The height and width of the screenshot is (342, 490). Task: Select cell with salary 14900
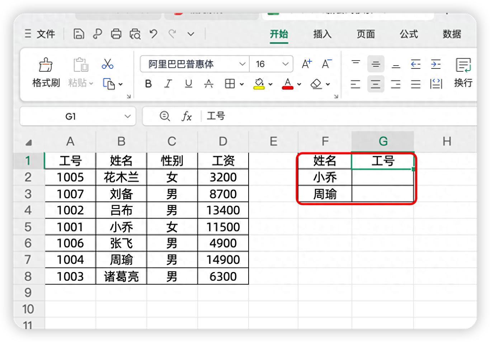pos(223,260)
